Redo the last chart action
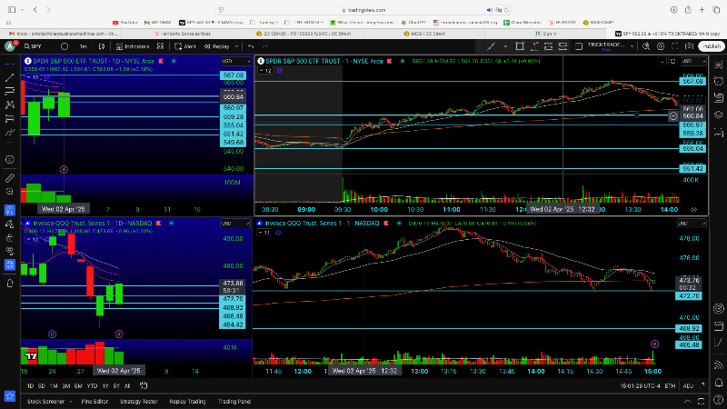This screenshot has width=727, height=409. click(265, 46)
